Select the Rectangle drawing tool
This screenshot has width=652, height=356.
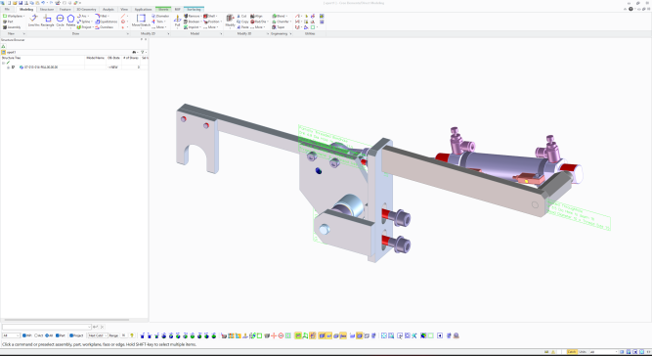pyautogui.click(x=47, y=21)
